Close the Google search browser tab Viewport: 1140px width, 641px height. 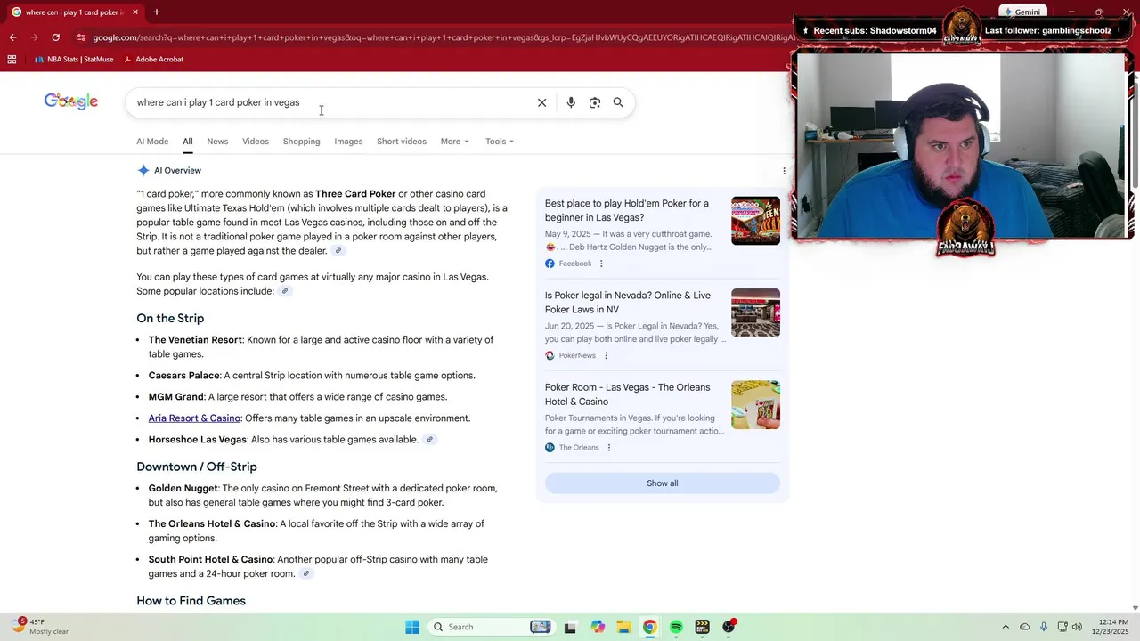[135, 12]
